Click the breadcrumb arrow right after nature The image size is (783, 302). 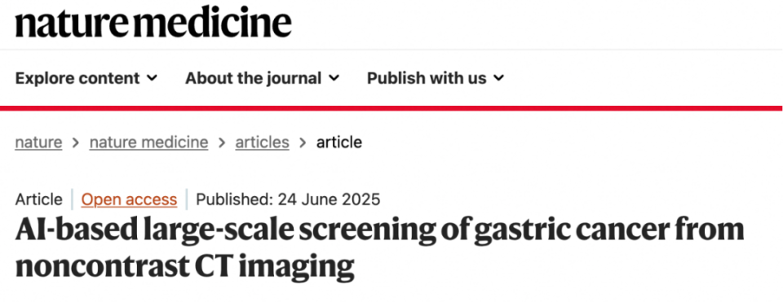click(x=76, y=143)
